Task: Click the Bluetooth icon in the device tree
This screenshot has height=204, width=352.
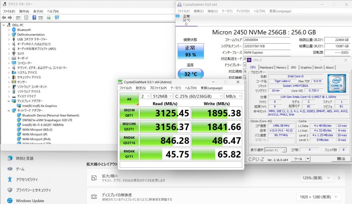Action: coord(14,30)
